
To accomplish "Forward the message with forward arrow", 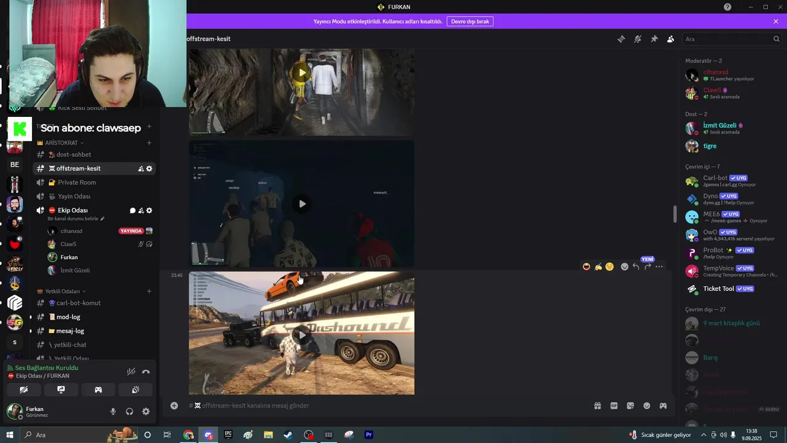I will point(647,266).
